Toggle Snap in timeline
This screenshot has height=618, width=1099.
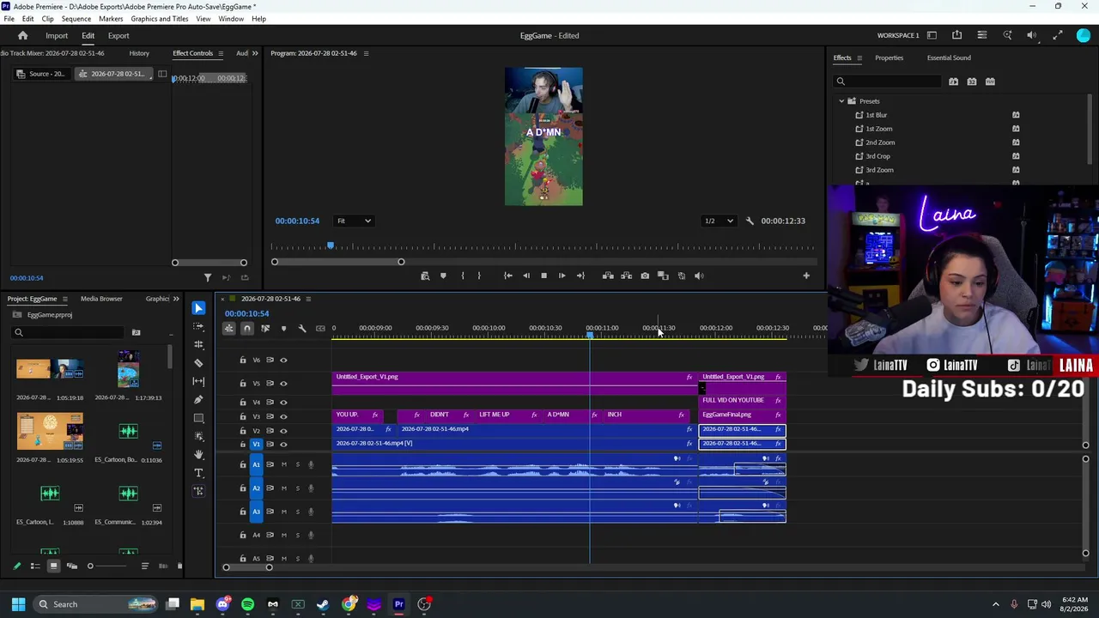click(247, 328)
